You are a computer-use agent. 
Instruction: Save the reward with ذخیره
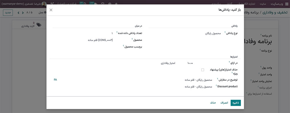click(235, 103)
